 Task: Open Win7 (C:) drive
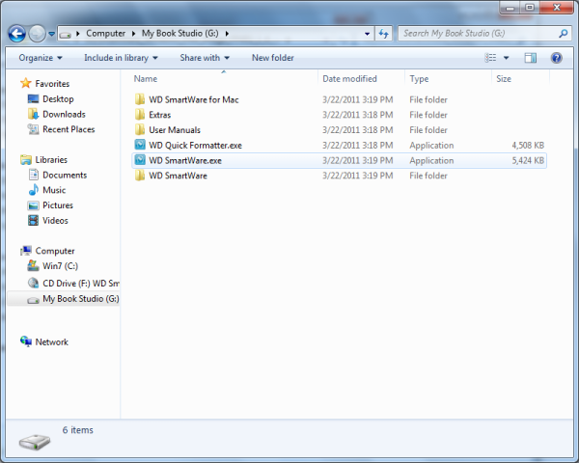coord(52,266)
